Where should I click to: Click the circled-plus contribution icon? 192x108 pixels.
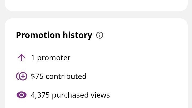point(22,77)
